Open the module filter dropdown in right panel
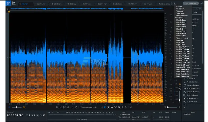The image size is (208, 122). pos(197,9)
